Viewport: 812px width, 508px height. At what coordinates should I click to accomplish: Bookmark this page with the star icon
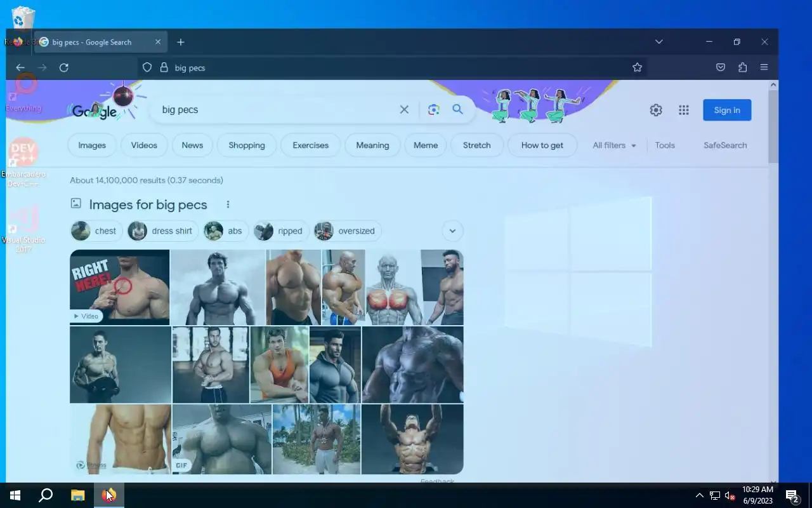point(637,67)
